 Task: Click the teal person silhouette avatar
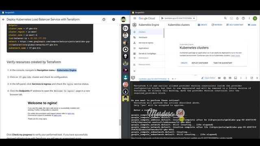point(126,77)
